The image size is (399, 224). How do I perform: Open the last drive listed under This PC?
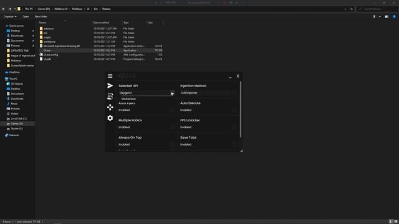17,129
